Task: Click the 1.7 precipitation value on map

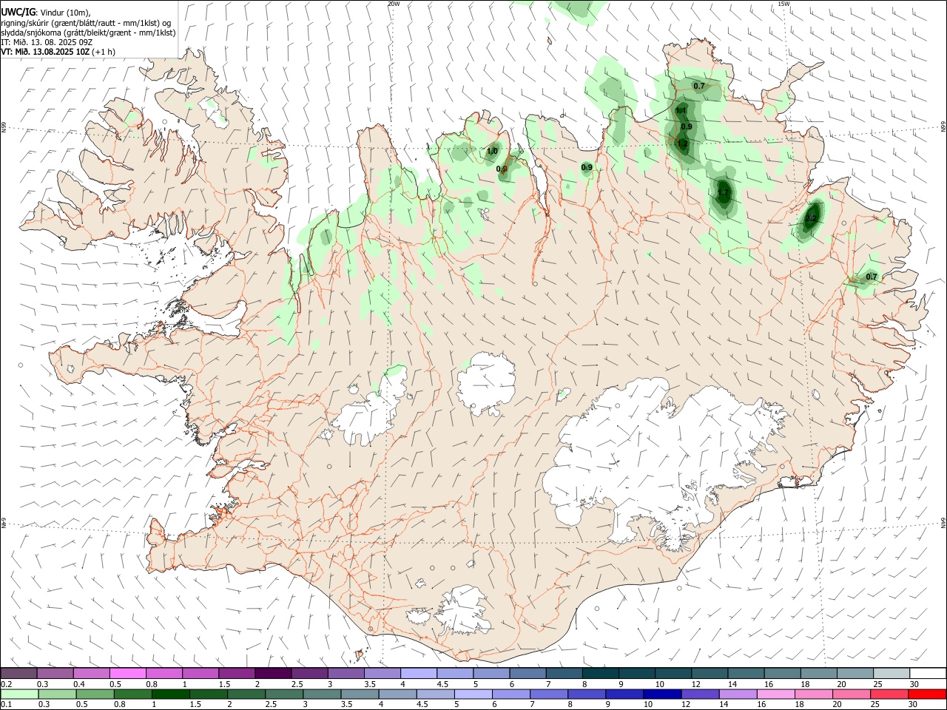Action: 723,193
